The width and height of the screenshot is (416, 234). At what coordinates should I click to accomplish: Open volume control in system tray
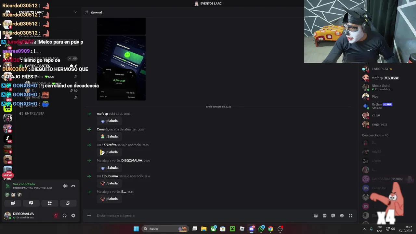coord(393,229)
